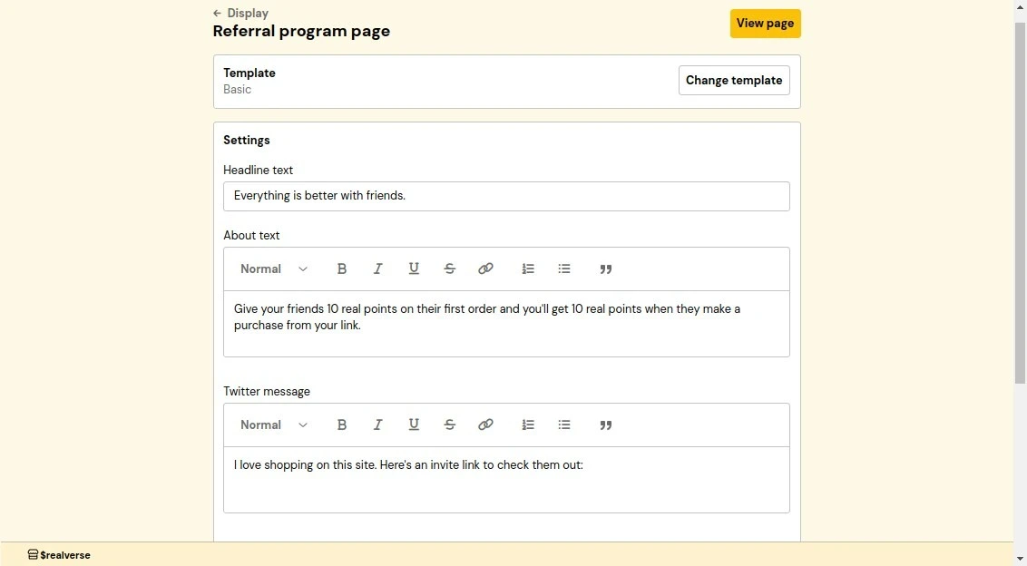The image size is (1027, 566).
Task: Toggle underline in About text toolbar
Action: (414, 269)
